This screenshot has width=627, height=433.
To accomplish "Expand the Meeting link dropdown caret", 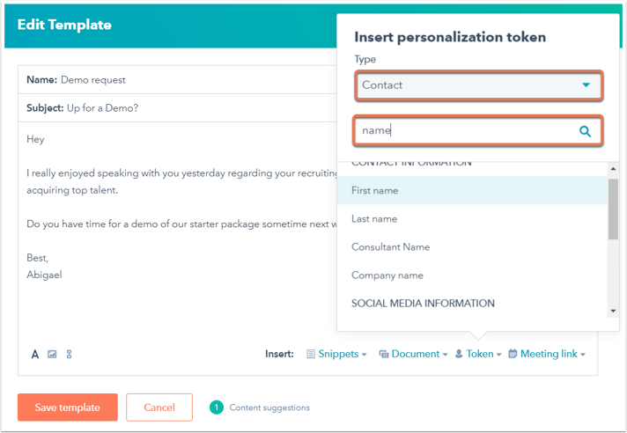I will (583, 355).
